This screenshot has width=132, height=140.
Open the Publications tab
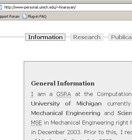coord(120,37)
